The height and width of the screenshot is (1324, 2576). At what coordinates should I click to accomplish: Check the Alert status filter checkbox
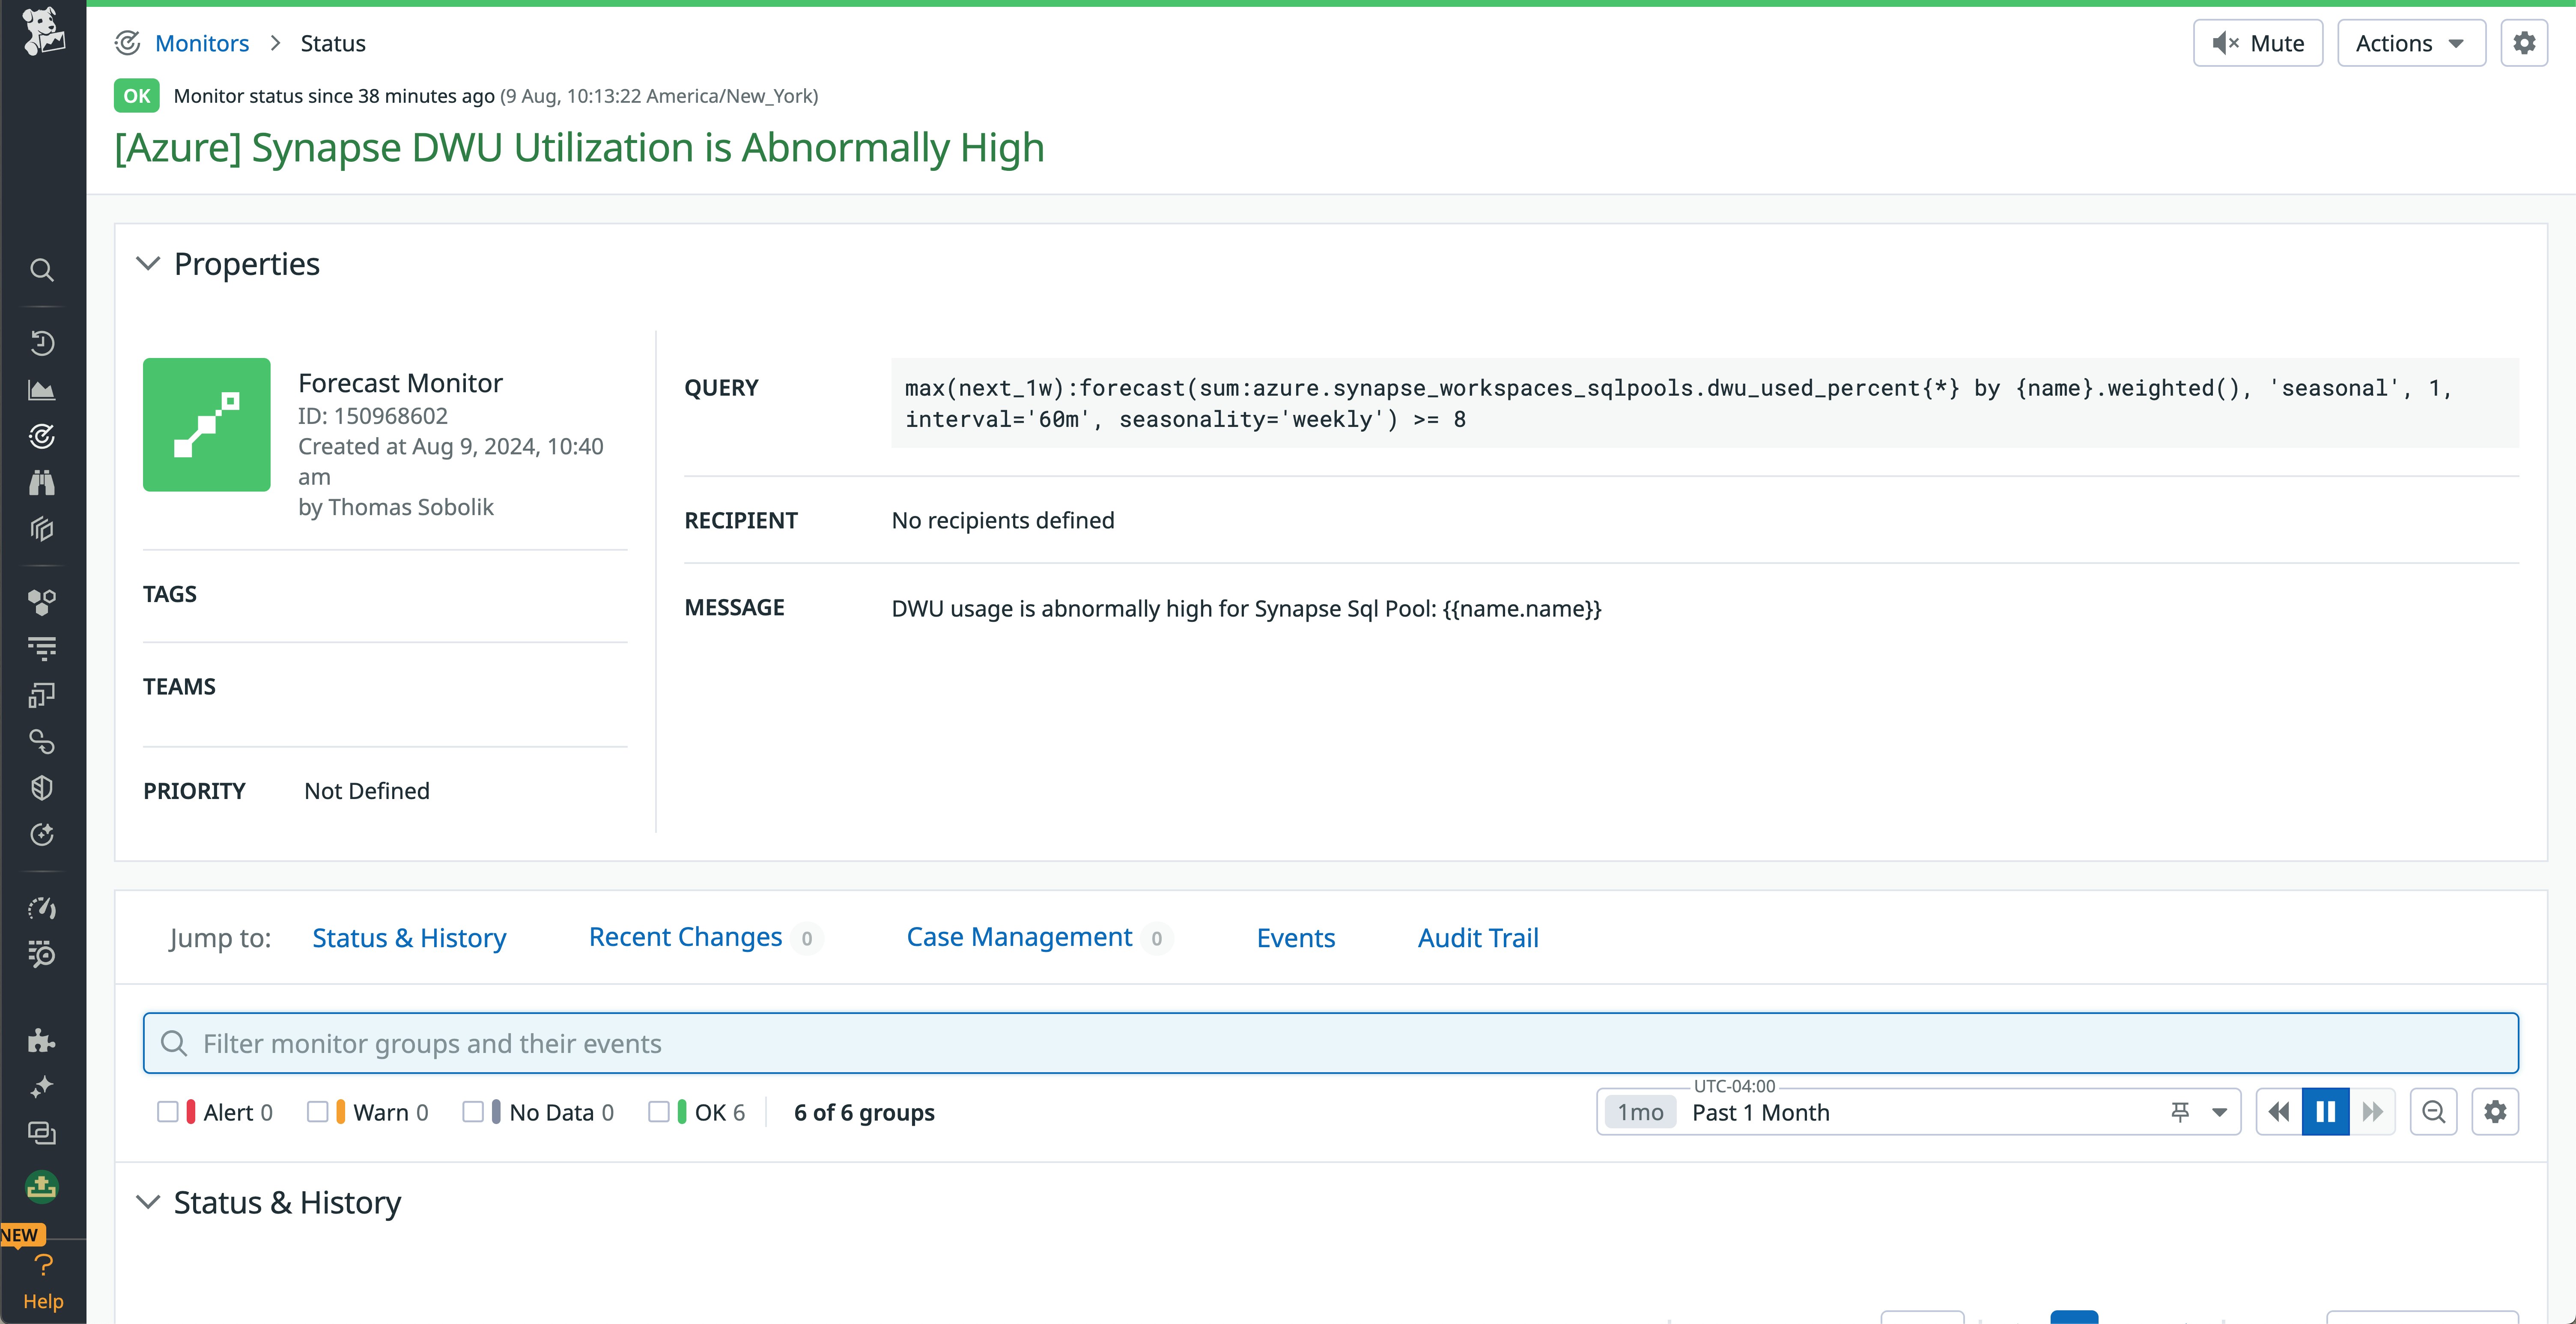click(168, 1112)
